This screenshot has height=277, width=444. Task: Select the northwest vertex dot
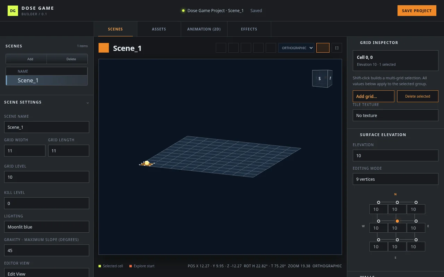coord(378,202)
